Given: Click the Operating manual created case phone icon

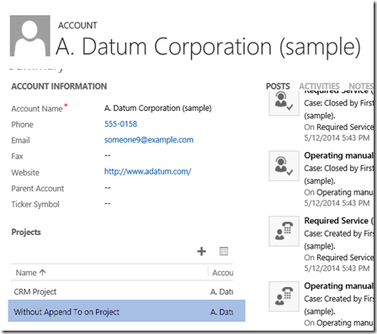Looking at the screenshot, I should click(284, 296).
